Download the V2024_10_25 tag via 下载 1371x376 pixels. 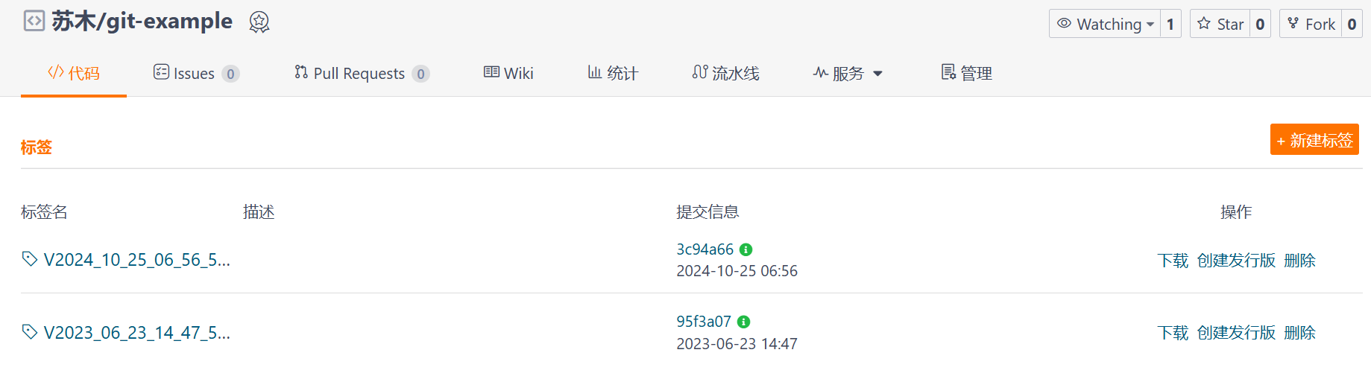(1173, 261)
